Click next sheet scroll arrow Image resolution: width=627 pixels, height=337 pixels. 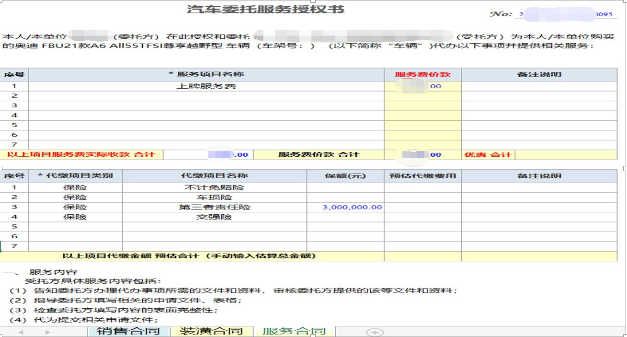[47, 332]
